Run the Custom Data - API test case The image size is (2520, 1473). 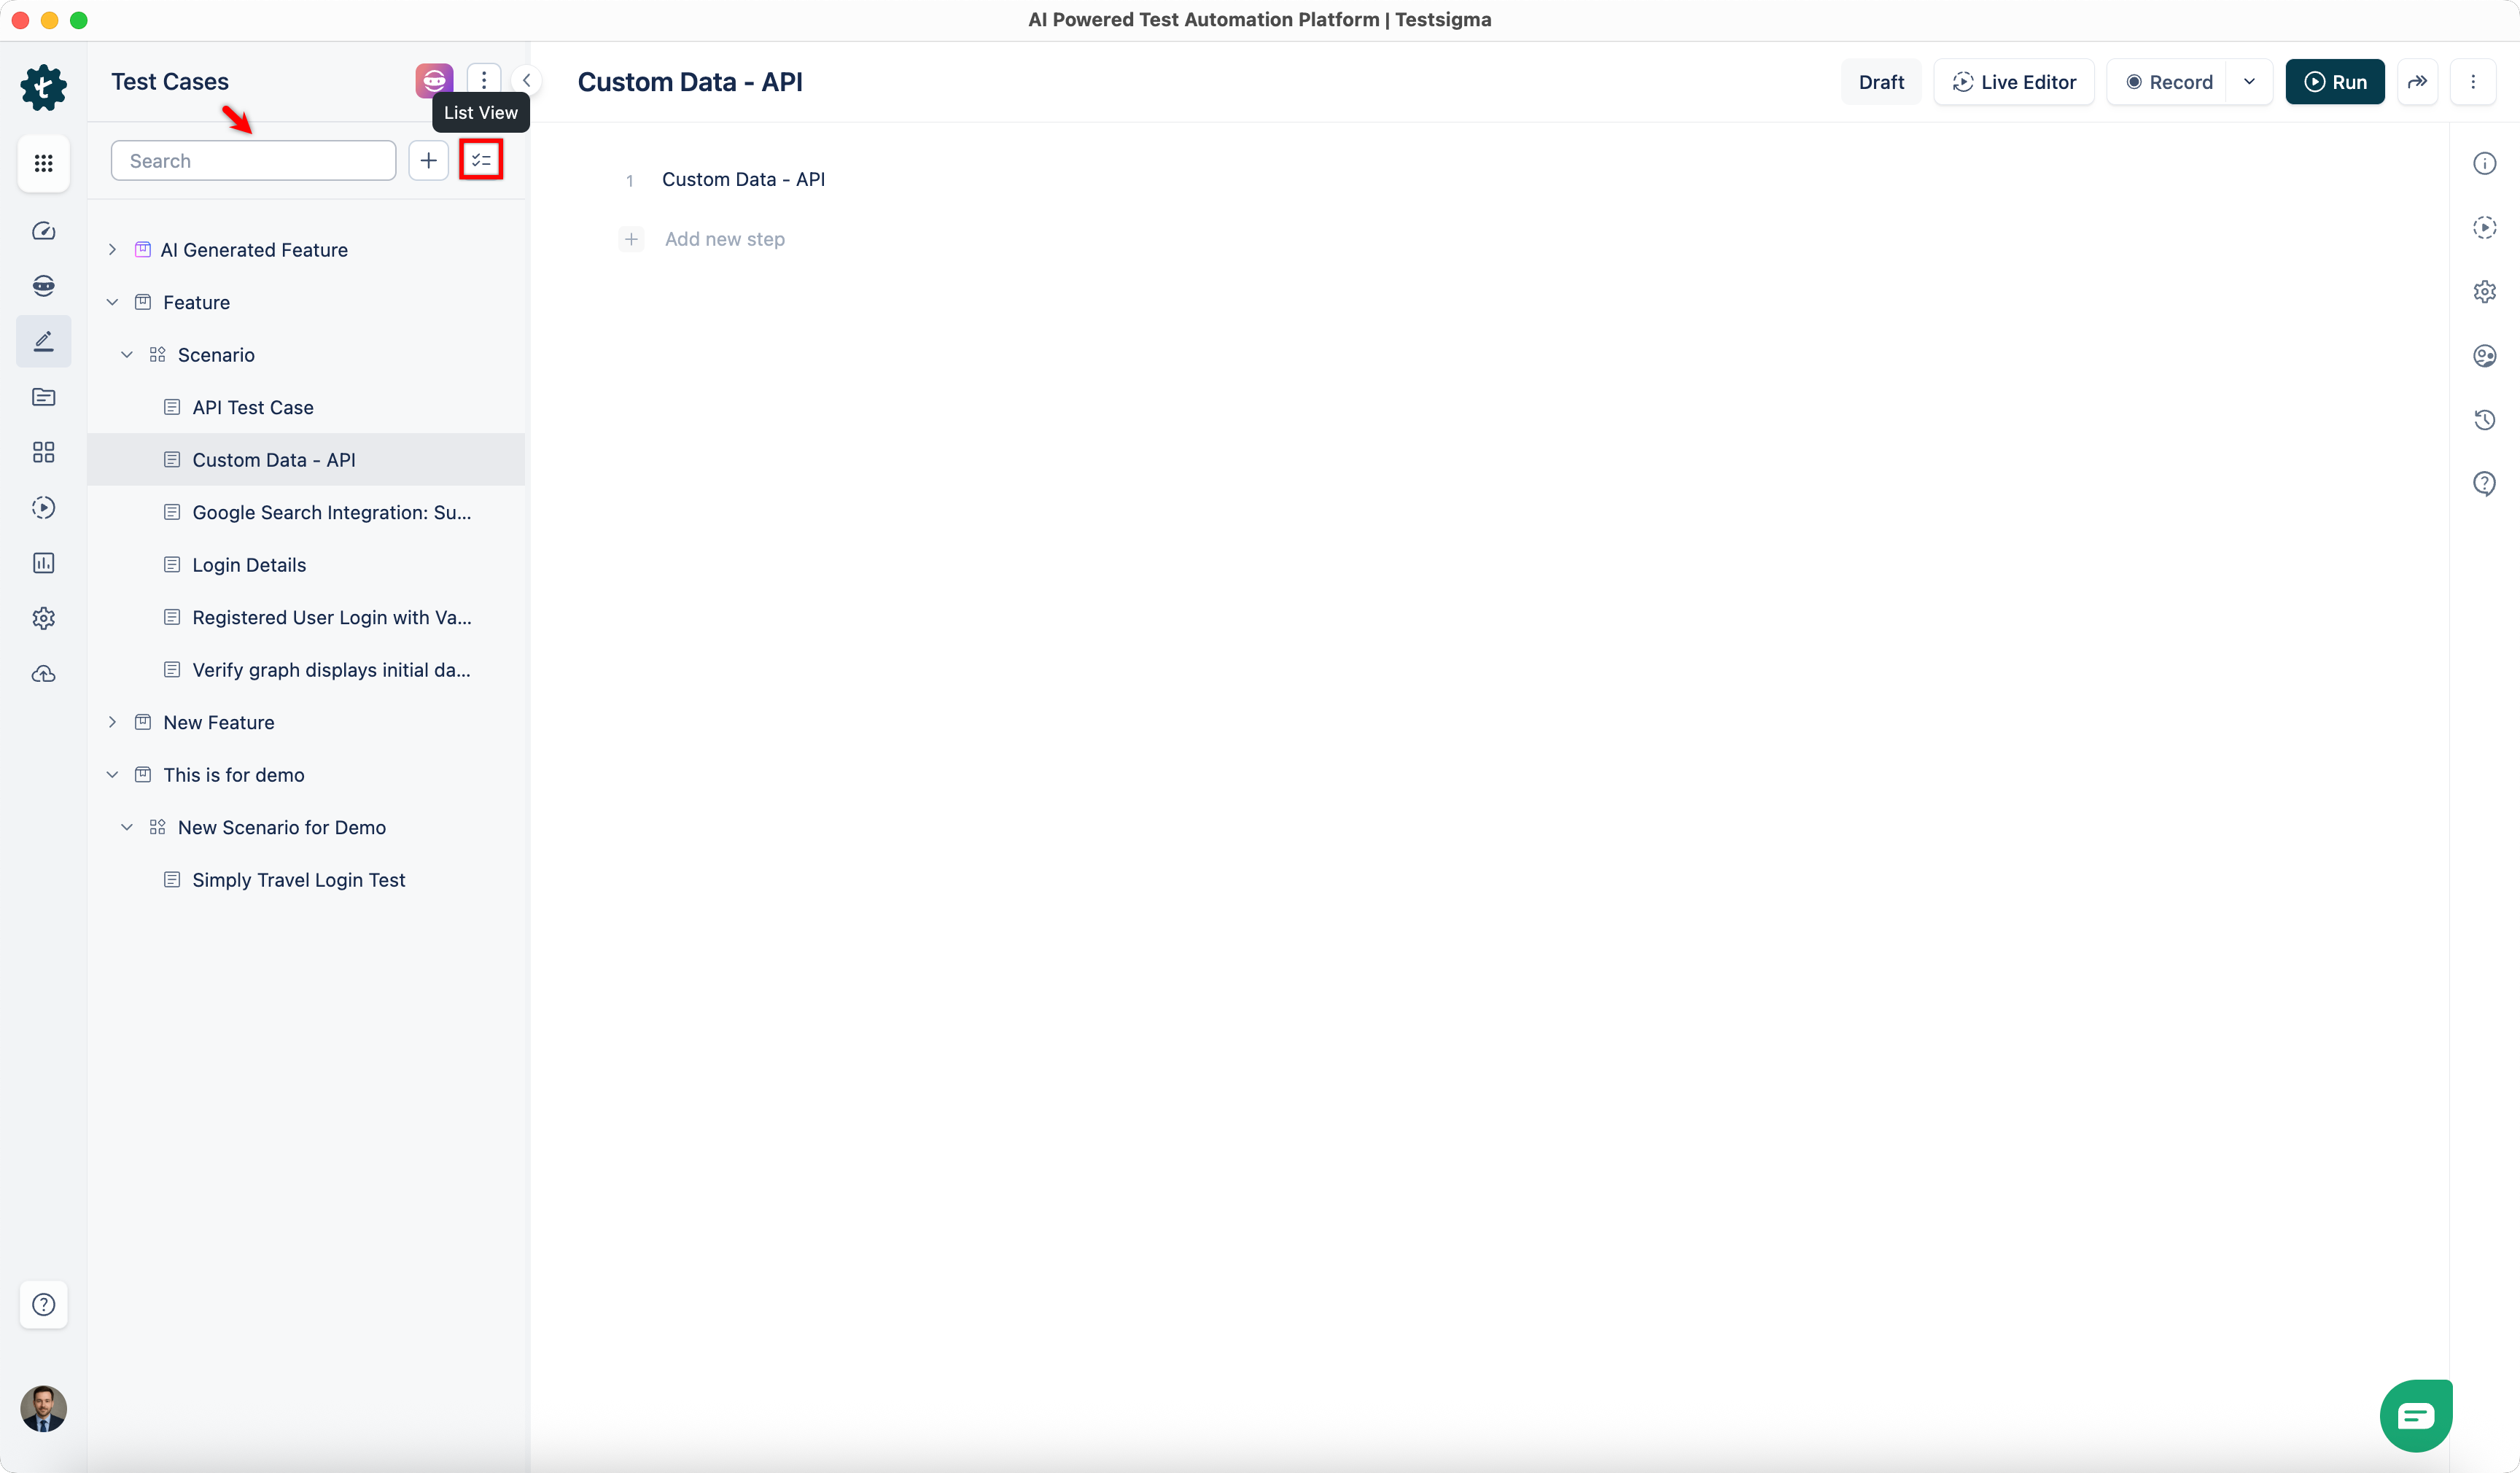point(2335,82)
